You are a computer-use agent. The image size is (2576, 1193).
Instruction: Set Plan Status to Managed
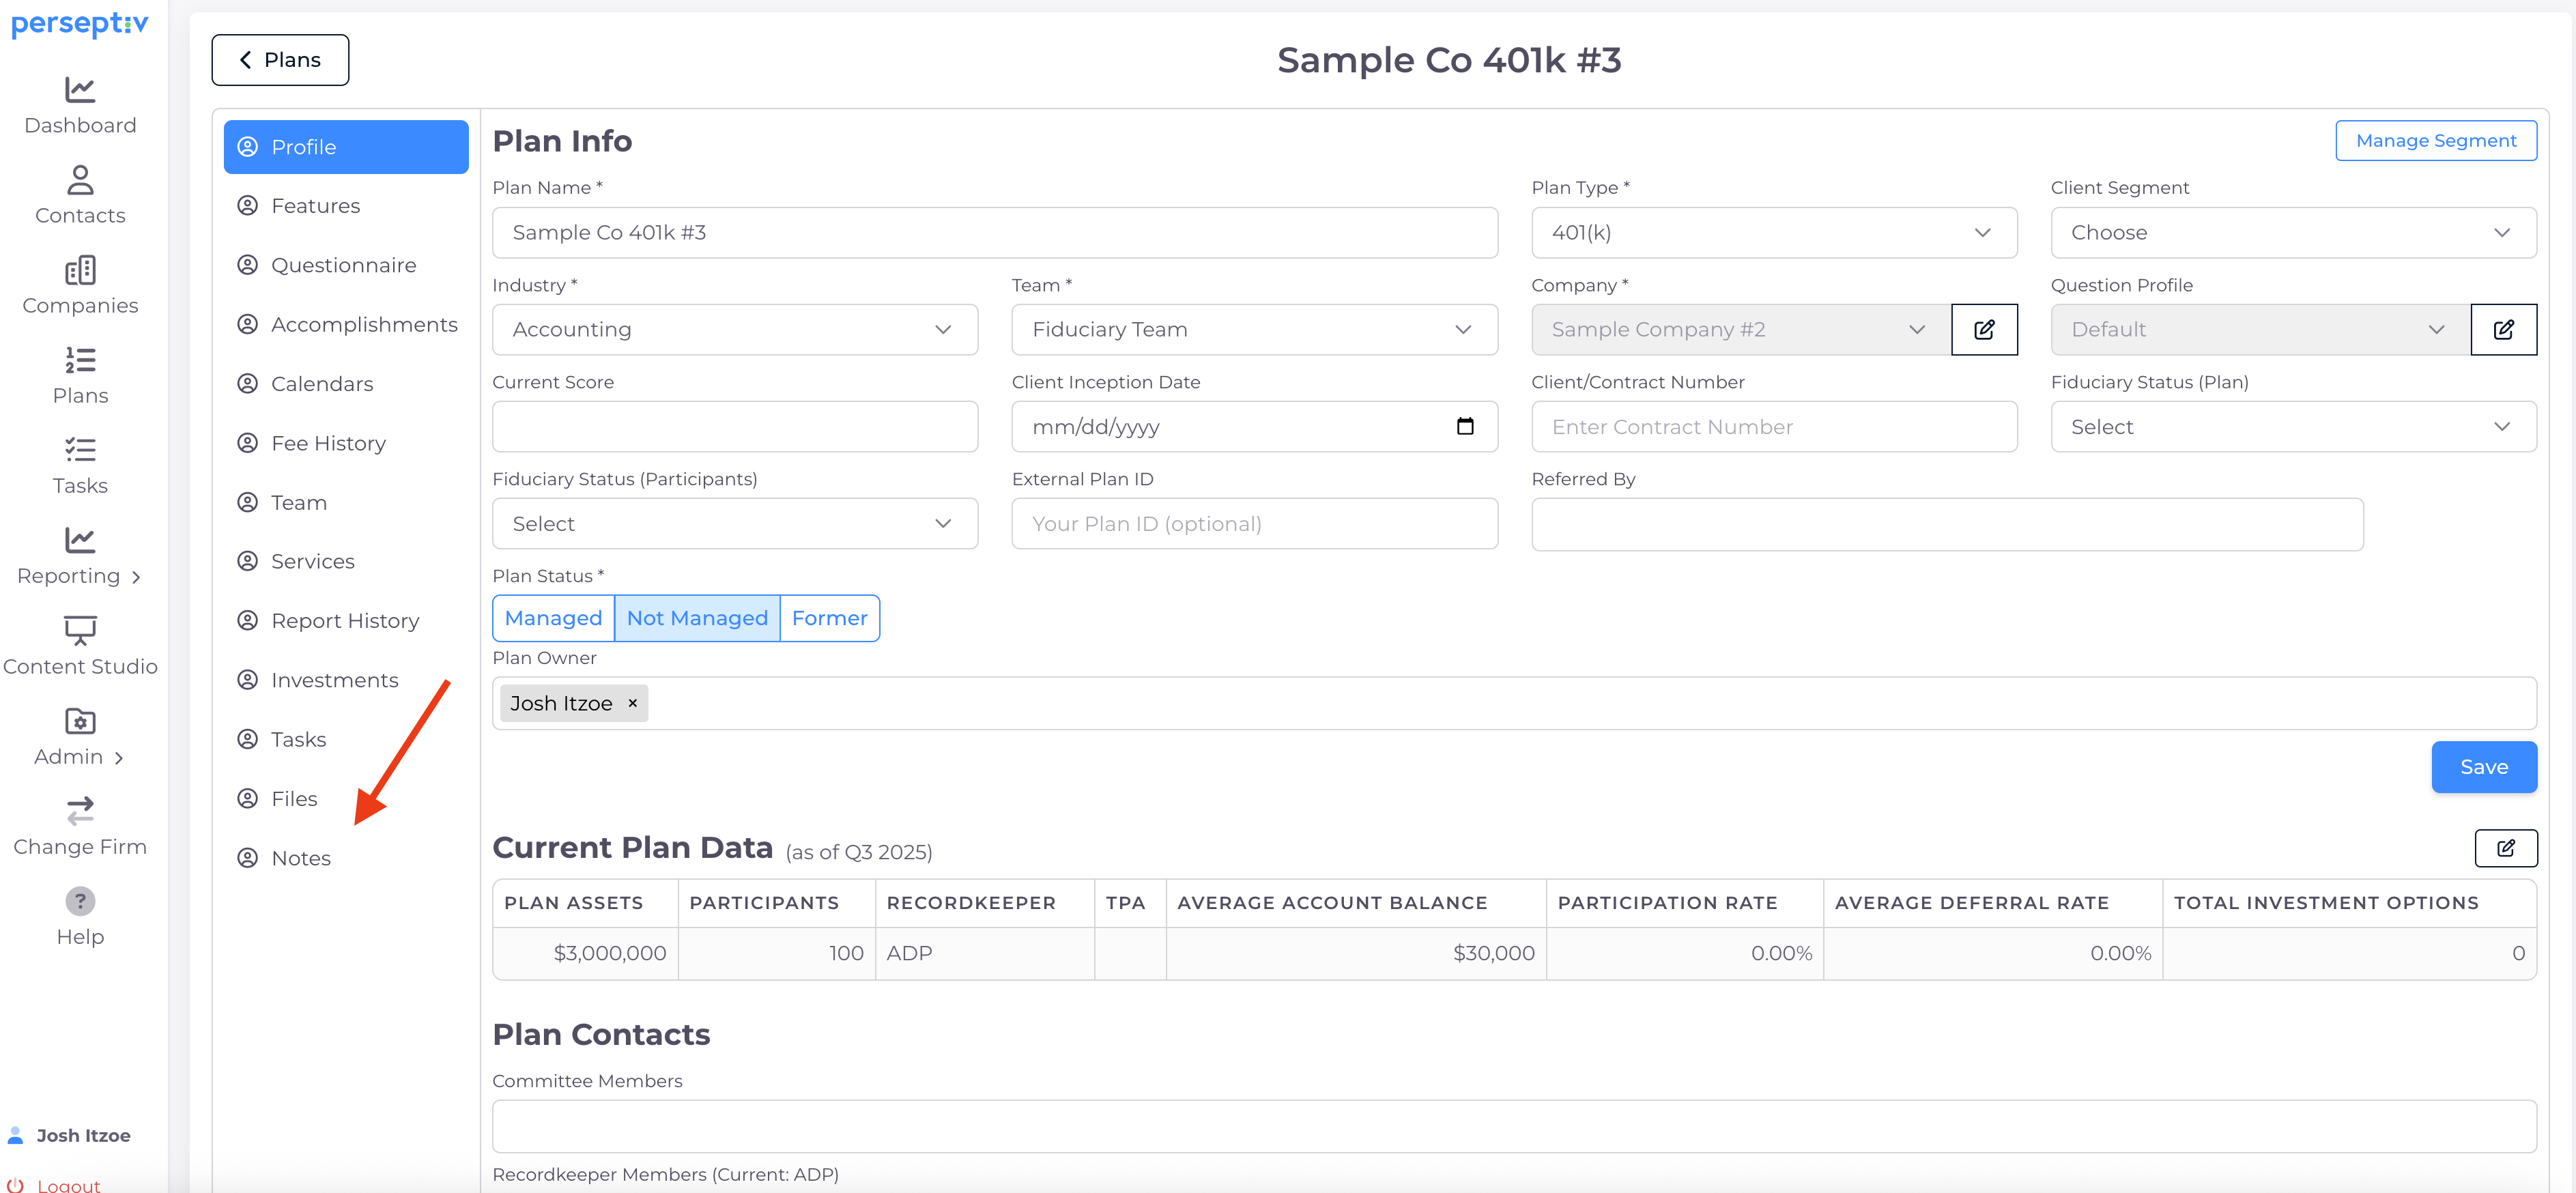[x=553, y=618]
